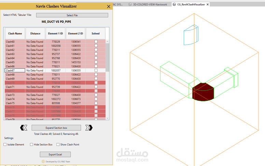Select the Clash72 row
This screenshot has width=265, height=166.
click(x=55, y=91)
